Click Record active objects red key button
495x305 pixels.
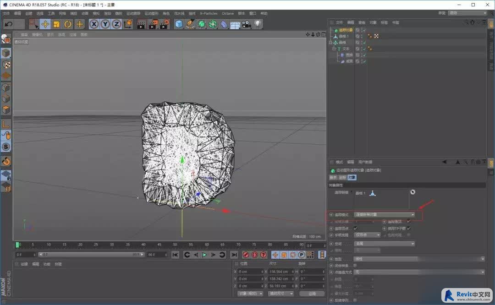pyautogui.click(x=246, y=255)
